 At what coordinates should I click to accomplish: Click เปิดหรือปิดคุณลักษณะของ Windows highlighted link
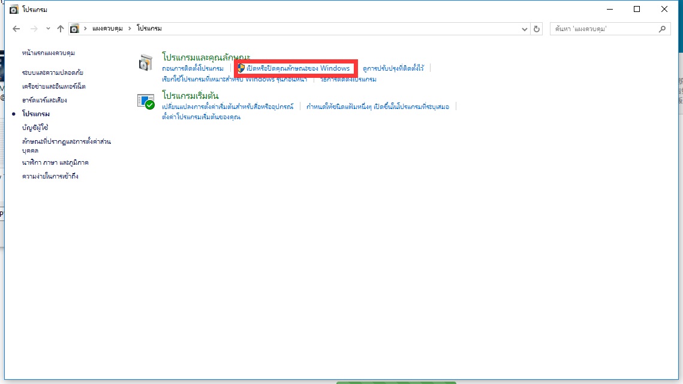point(296,68)
